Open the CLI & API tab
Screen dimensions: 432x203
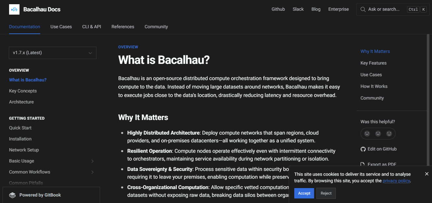[x=92, y=27]
